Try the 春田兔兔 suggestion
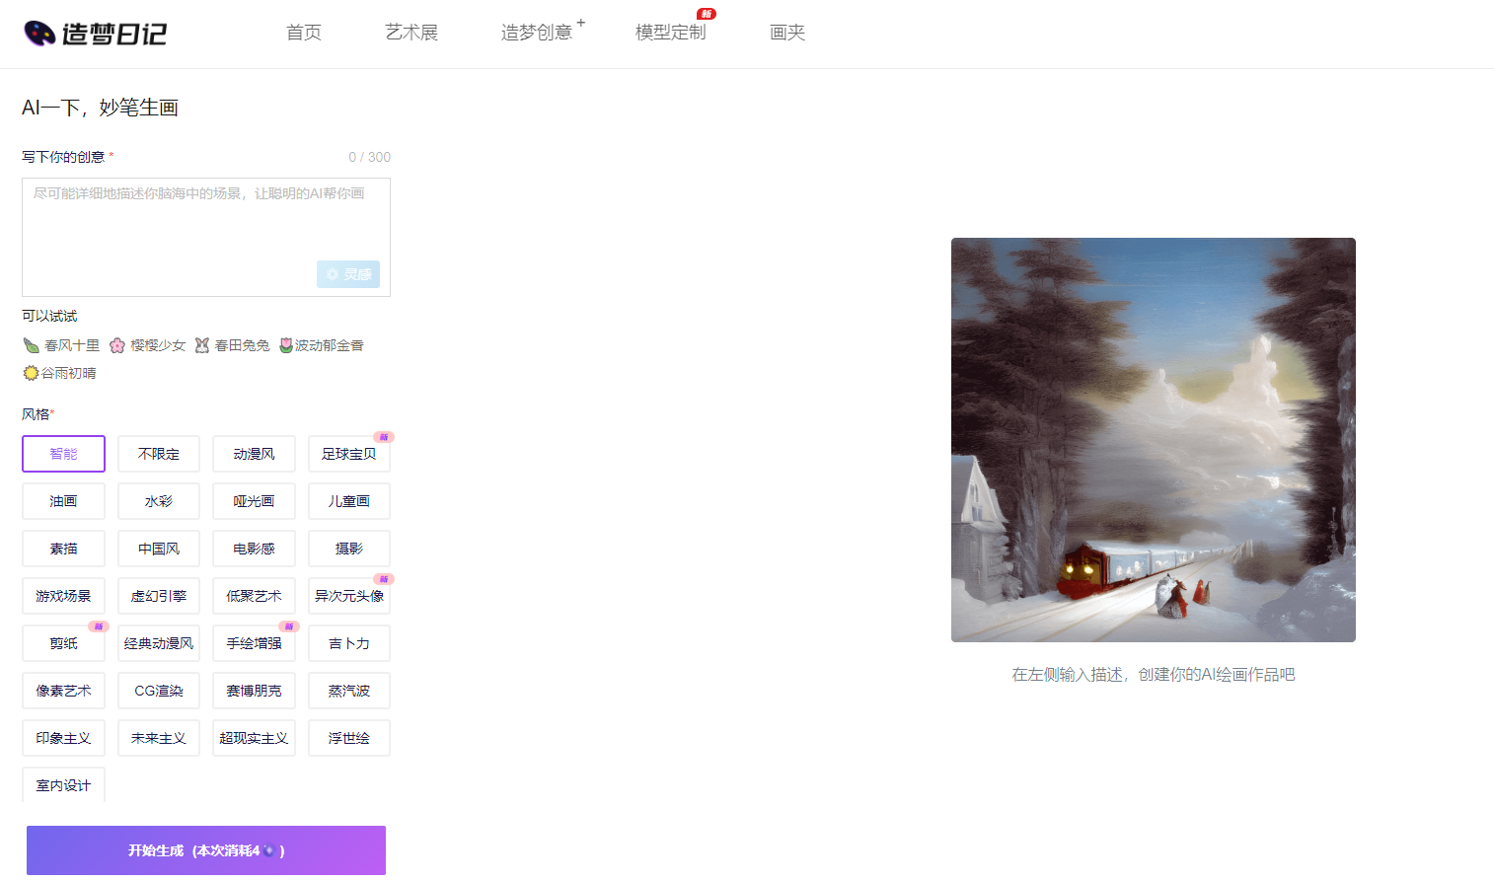Screen dimensions: 1494x882 pos(232,345)
